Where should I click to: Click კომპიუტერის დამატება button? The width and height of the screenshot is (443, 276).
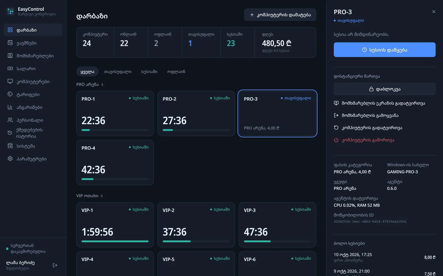tap(280, 15)
